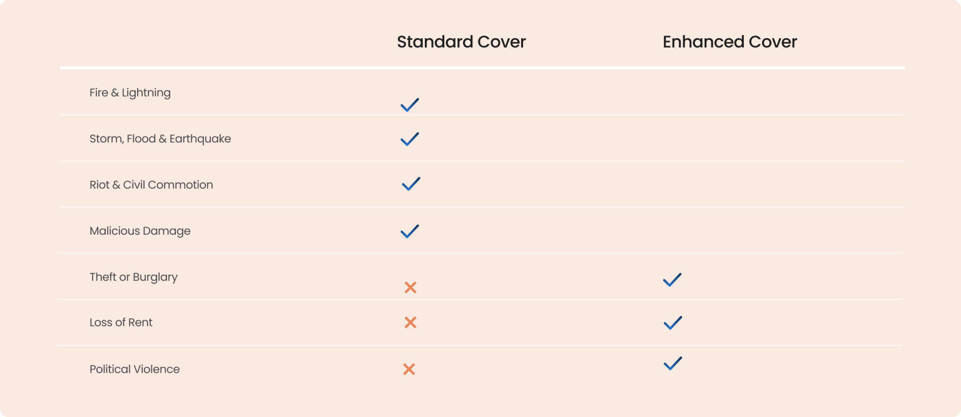Click the Malicious Damage row label
Viewport: 961px width, 417px height.
click(140, 231)
